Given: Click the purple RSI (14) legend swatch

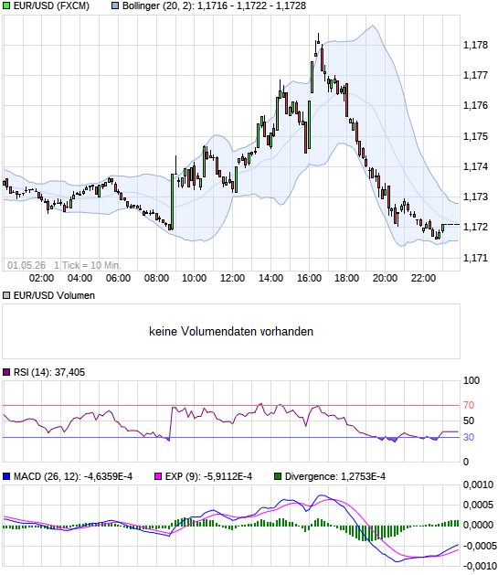Looking at the screenshot, I should [x=6, y=372].
